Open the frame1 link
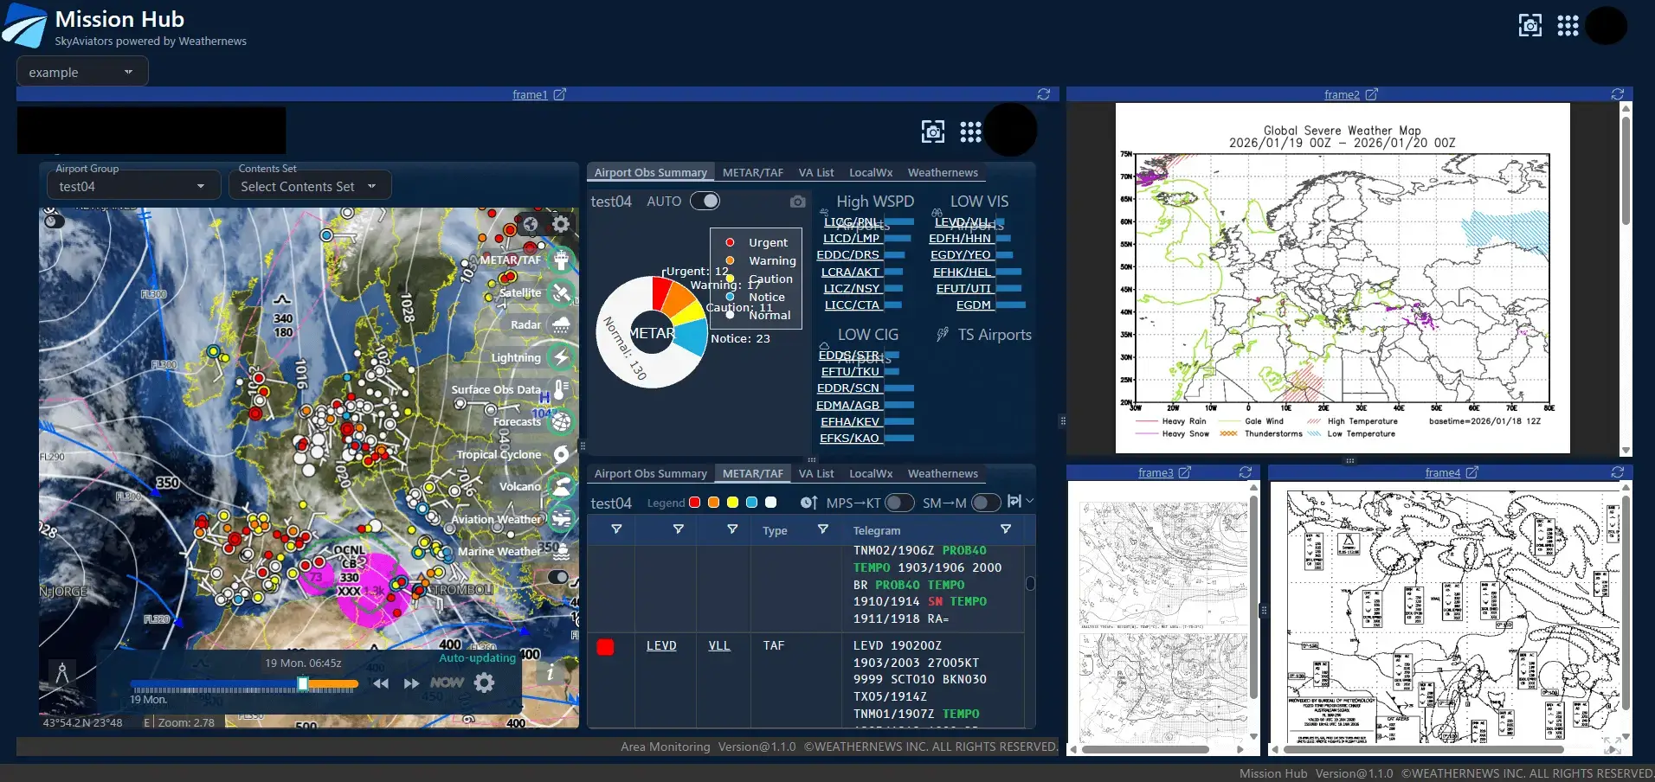The height and width of the screenshot is (782, 1655). pyautogui.click(x=530, y=94)
